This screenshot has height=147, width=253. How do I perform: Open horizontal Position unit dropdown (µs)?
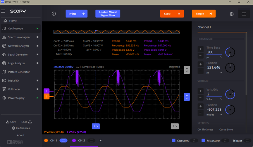(x=214, y=72)
